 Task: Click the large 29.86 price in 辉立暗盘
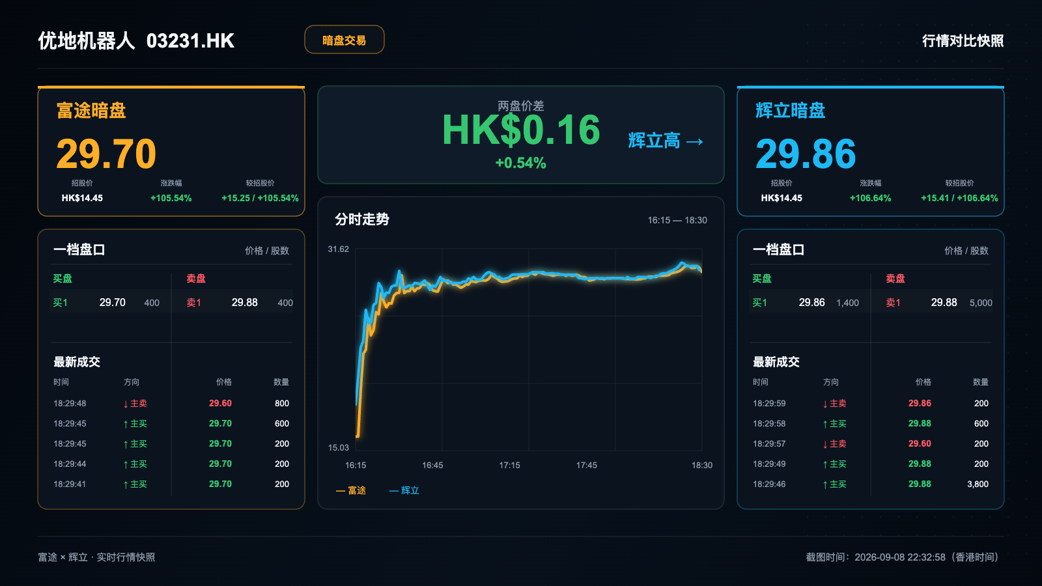(x=806, y=154)
